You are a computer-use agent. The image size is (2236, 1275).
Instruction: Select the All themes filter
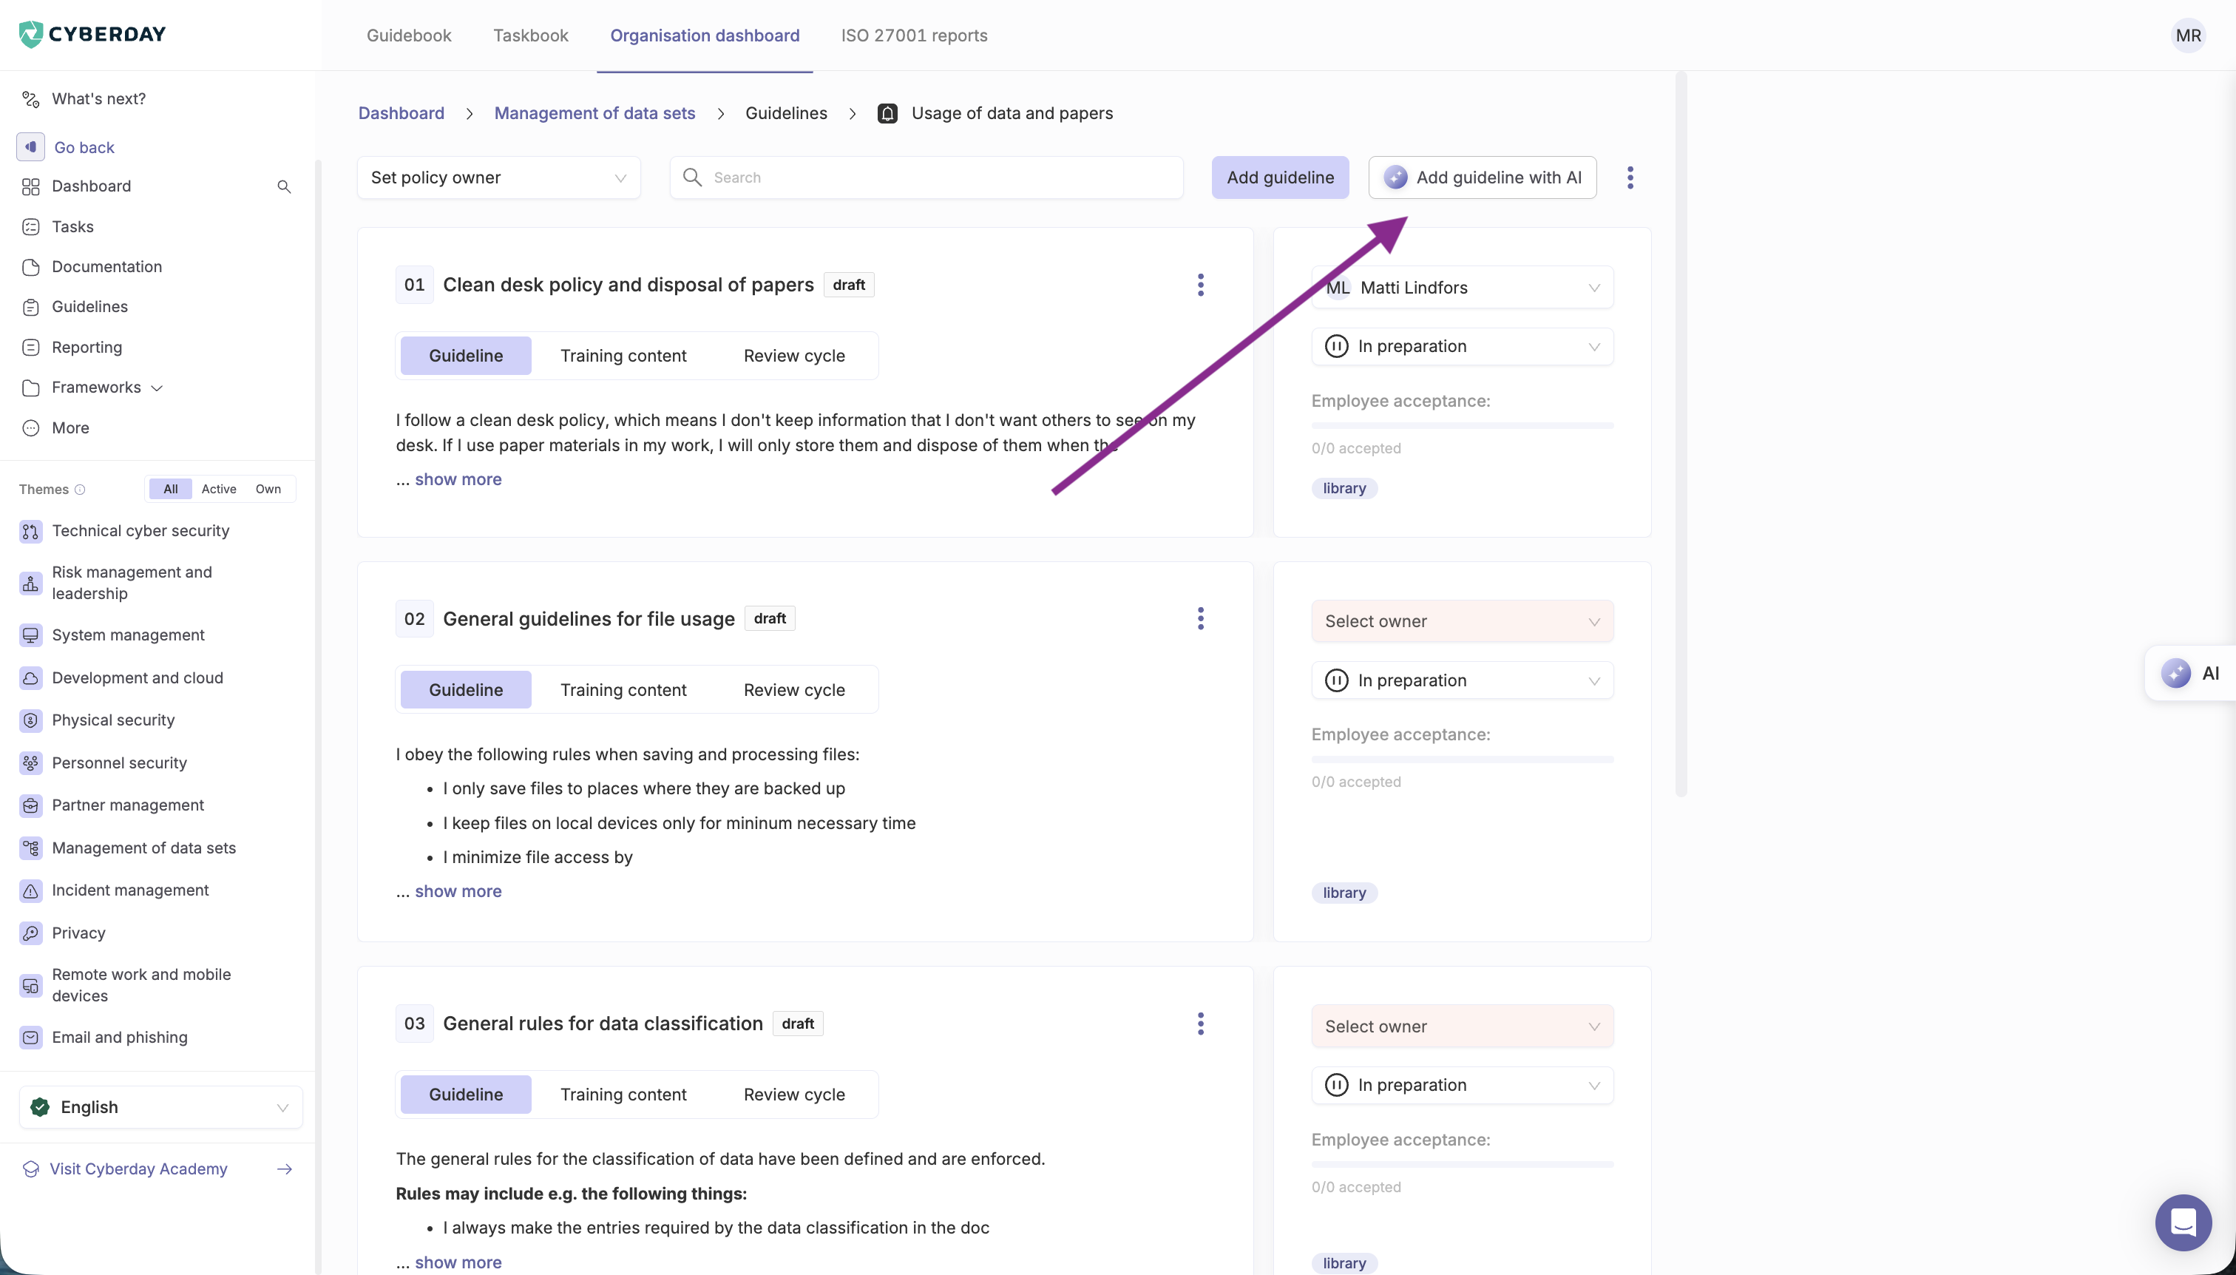tap(171, 489)
